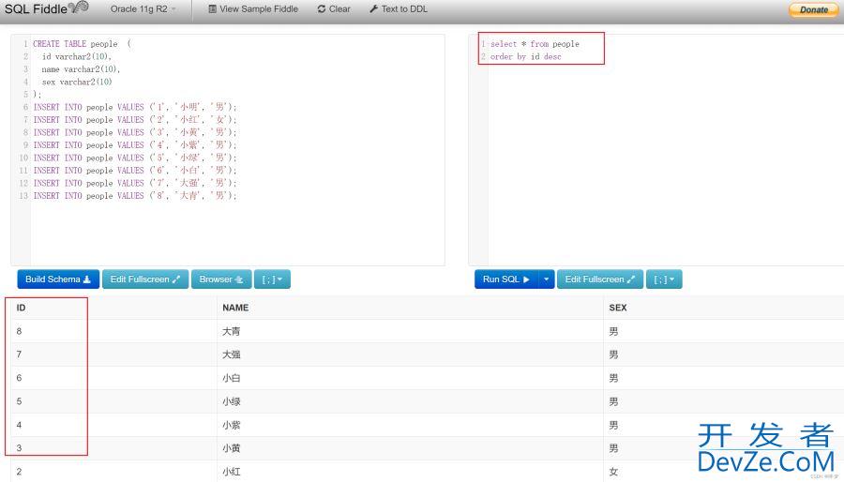Open schema panel query terminator dropdown
Screen dimensions: 844x482
coord(272,279)
